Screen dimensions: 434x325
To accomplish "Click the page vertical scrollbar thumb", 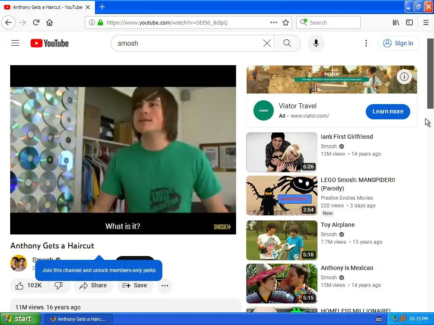I will (430, 74).
